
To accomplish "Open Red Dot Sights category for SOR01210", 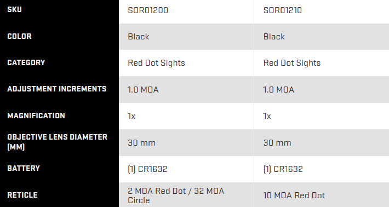I will coord(291,63).
